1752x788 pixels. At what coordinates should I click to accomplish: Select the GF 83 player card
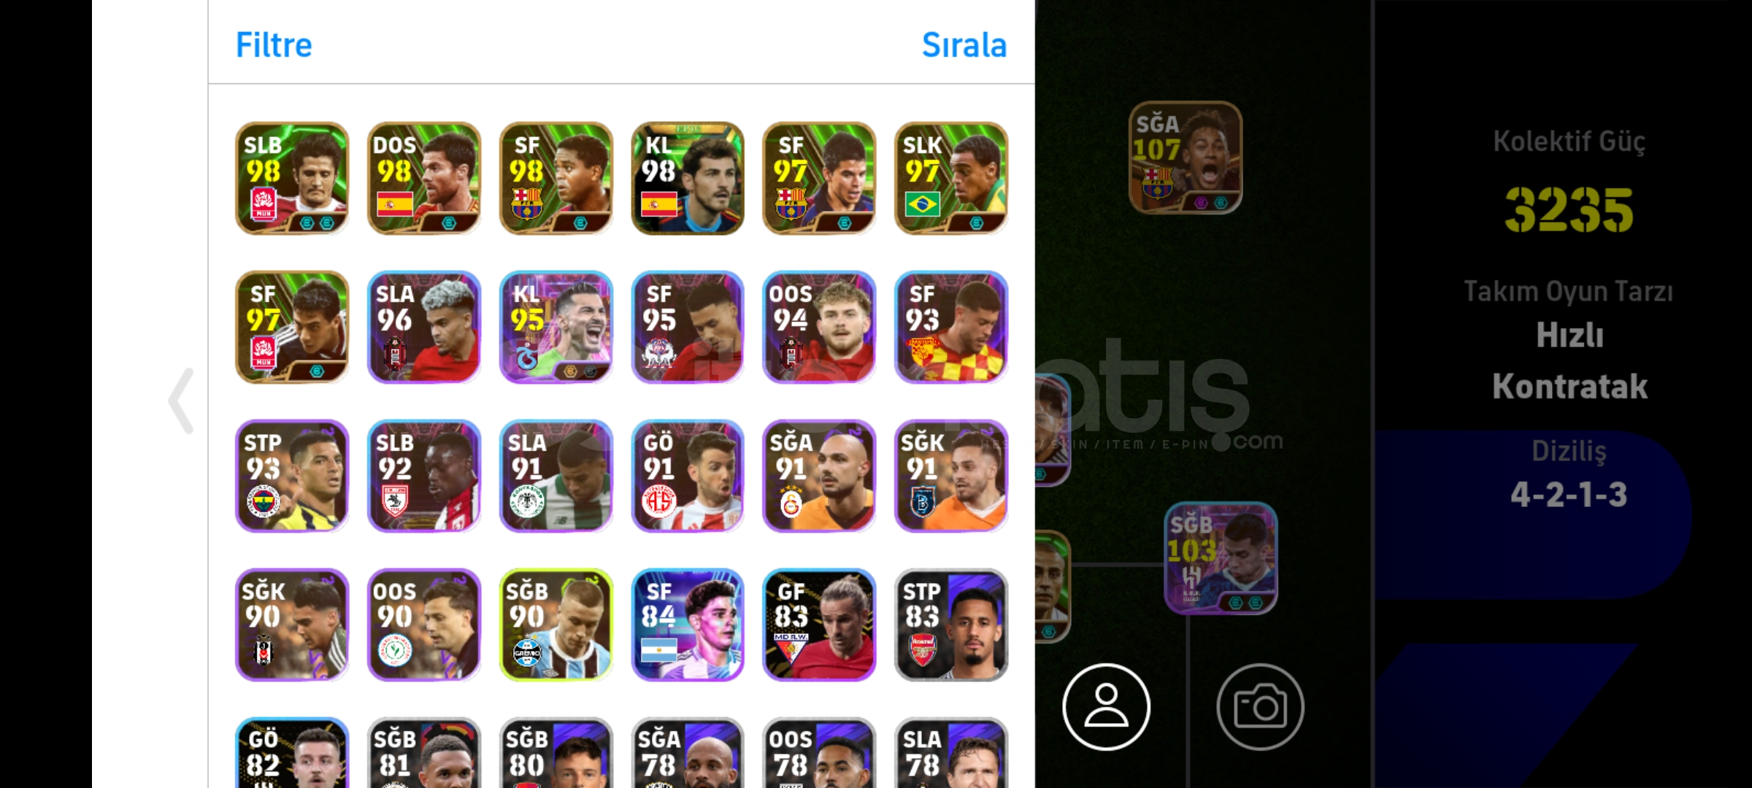click(x=819, y=625)
